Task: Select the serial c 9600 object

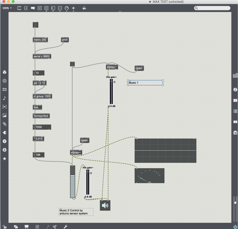Action: click(x=42, y=56)
